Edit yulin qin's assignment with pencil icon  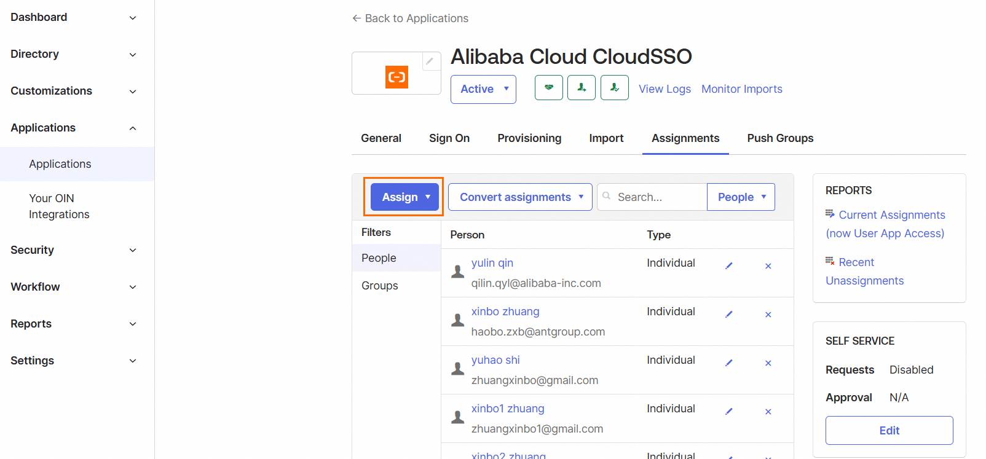[x=729, y=266]
